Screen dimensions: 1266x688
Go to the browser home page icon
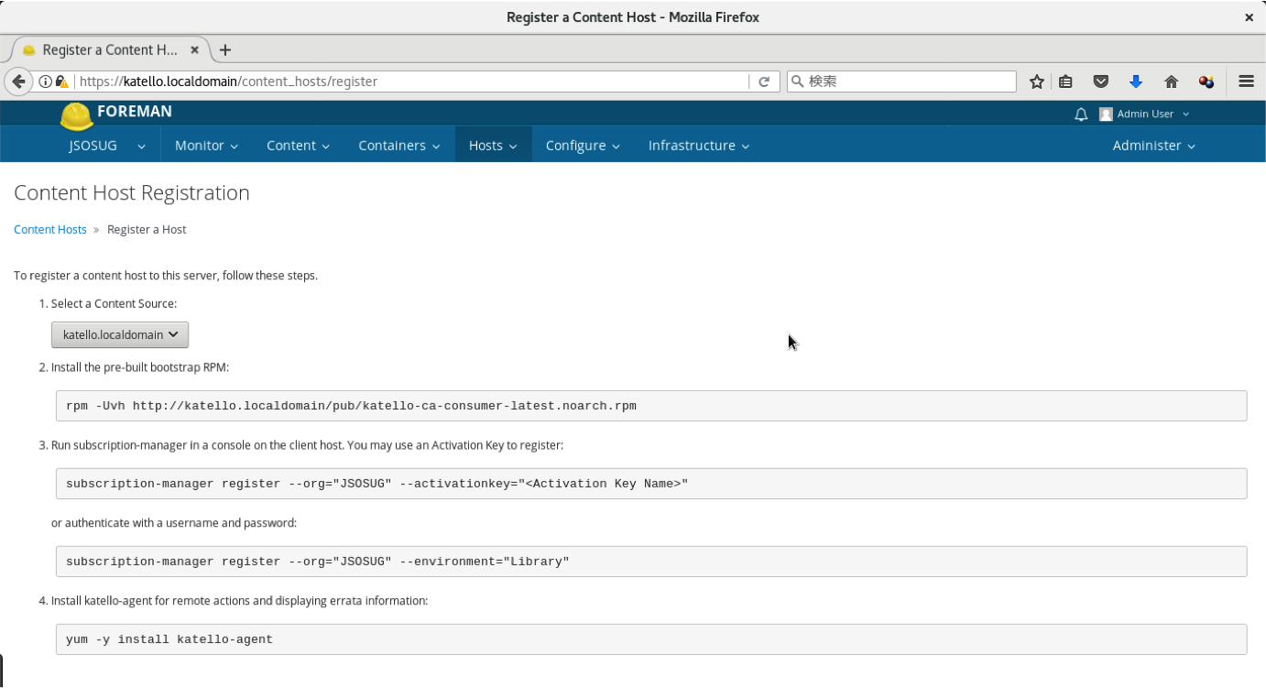1171,82
